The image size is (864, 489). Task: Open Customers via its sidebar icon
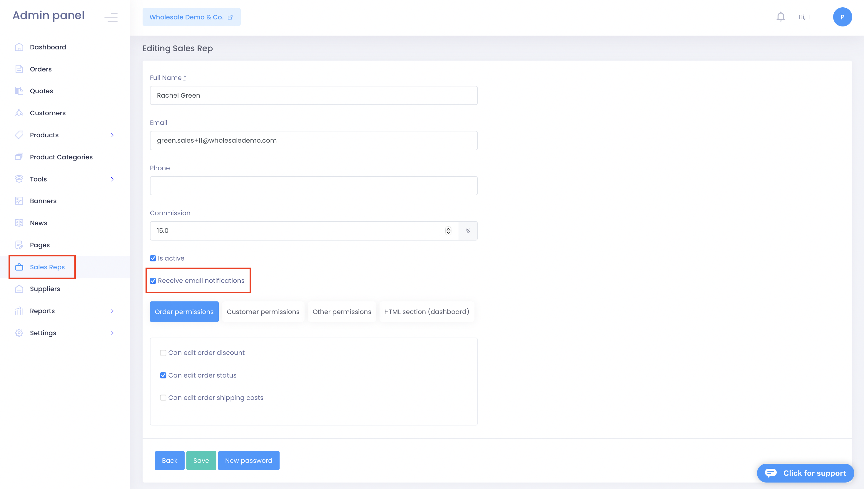pos(19,113)
